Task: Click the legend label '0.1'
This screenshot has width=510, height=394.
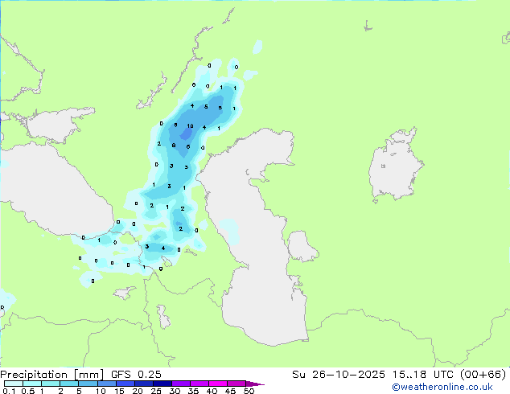Action: 9,391
